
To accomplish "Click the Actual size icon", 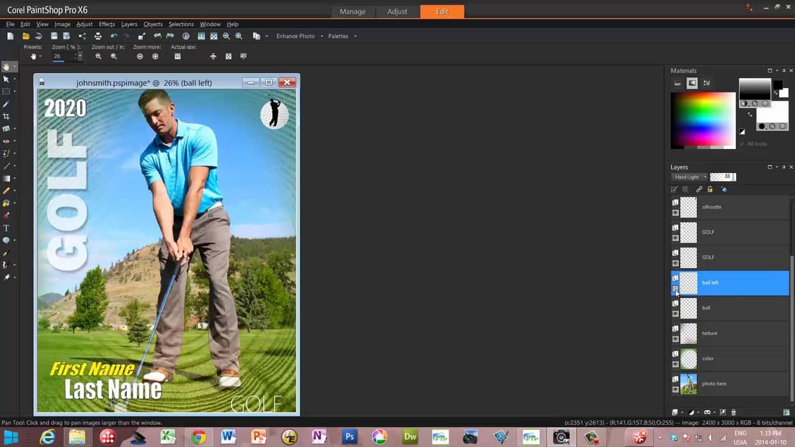I will (178, 56).
